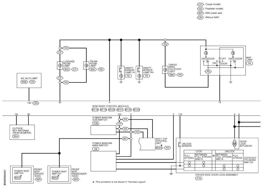Click the M118 BCM connector label
The width and height of the screenshot is (263, 188).
click(x=95, y=110)
